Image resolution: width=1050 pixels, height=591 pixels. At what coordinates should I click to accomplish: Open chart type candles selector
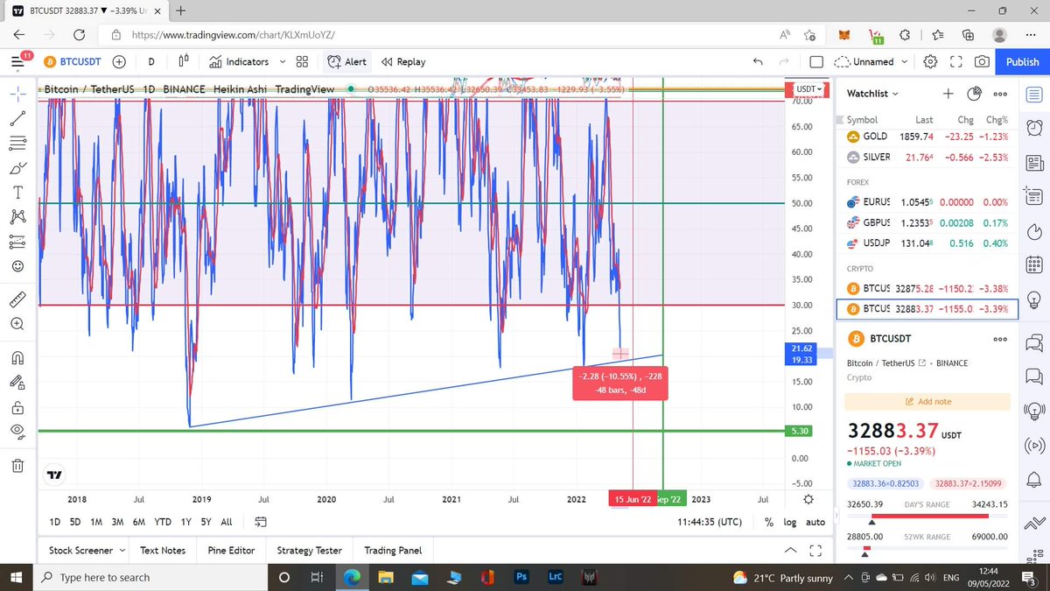coord(184,61)
